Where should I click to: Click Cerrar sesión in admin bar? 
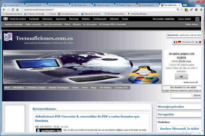coord(184,19)
